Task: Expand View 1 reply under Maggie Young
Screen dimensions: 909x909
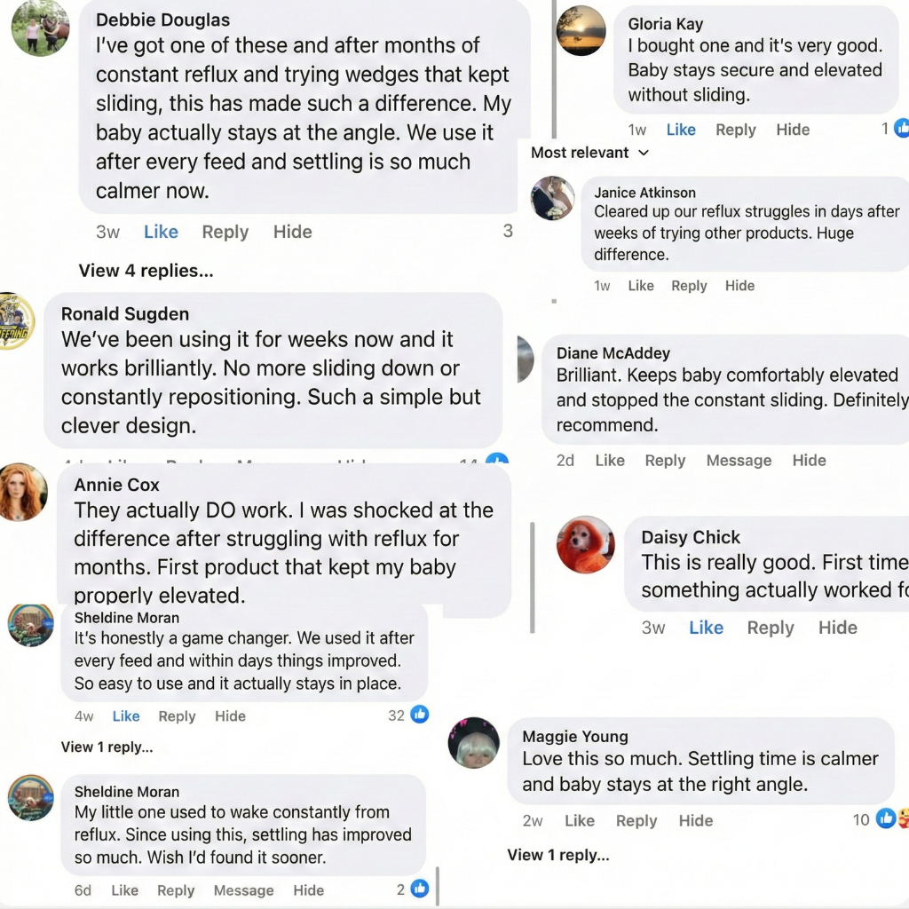Action: point(558,855)
